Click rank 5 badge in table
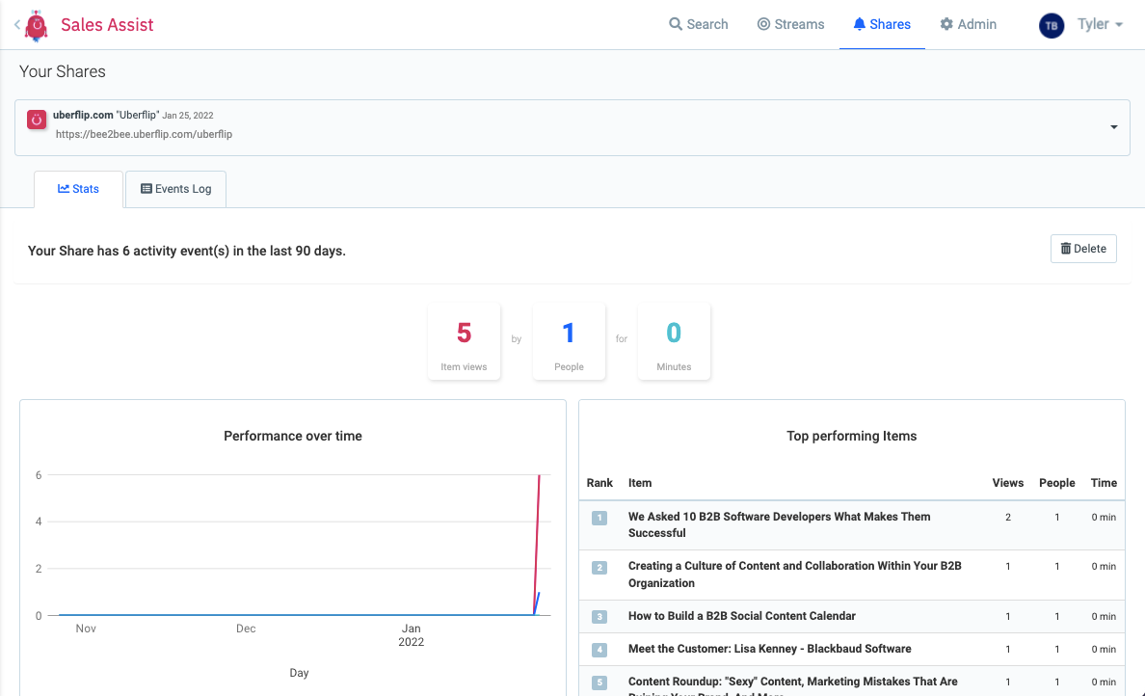Screen dimensions: 1145x696 (x=599, y=683)
